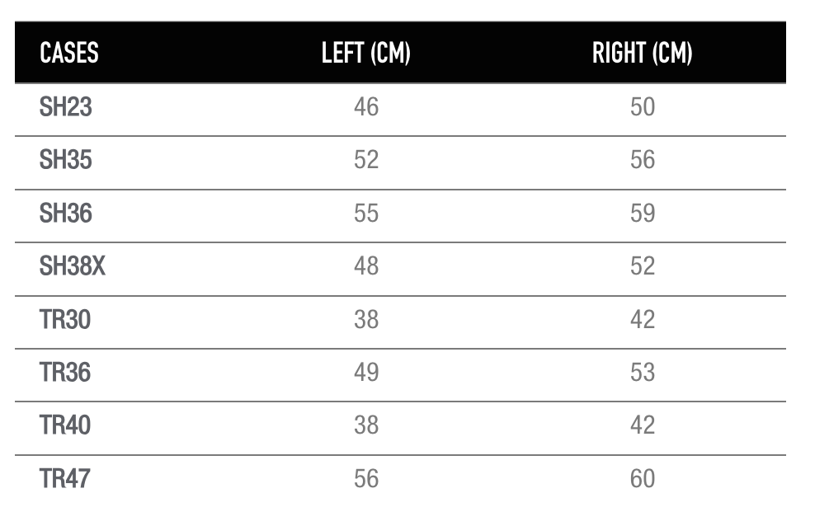Select the TR40 case row label
The image size is (815, 526).
[65, 425]
